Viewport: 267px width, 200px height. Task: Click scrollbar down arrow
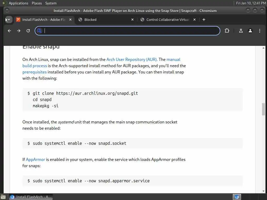[263, 191]
